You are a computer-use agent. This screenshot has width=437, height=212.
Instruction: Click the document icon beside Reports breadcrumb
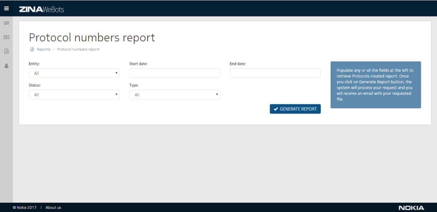(x=32, y=49)
